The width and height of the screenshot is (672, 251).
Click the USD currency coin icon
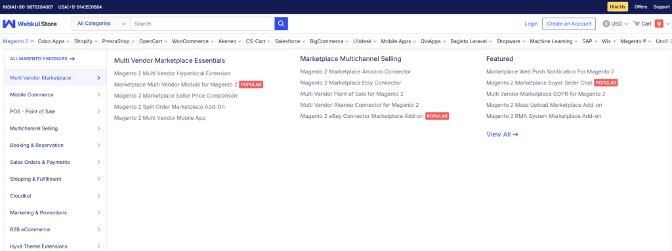[606, 24]
